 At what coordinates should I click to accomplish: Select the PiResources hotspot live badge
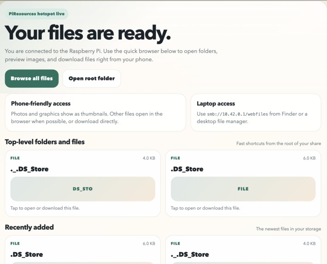click(x=37, y=14)
